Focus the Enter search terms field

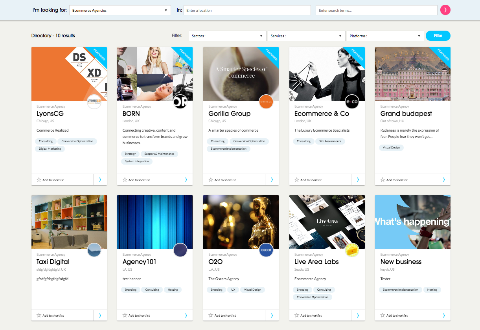pyautogui.click(x=376, y=10)
